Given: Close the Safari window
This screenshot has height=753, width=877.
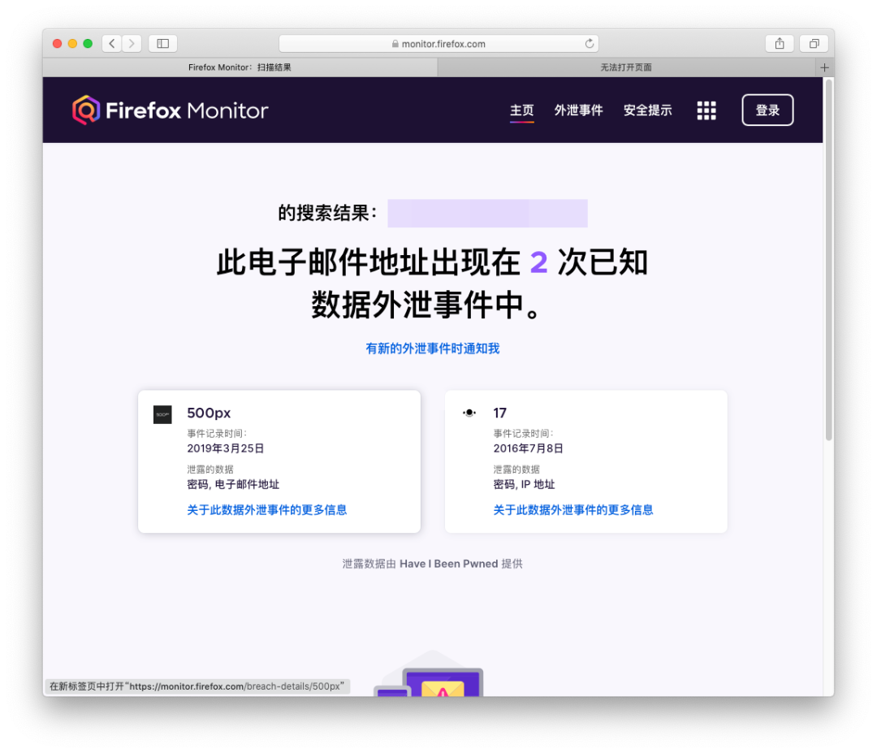Looking at the screenshot, I should [57, 44].
